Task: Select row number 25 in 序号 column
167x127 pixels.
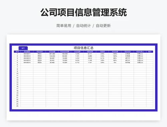Action: [17, 106]
